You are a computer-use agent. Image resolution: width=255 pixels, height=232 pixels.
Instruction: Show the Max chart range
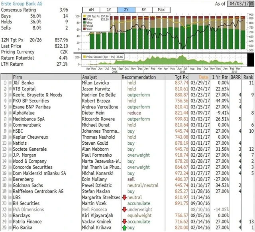coord(161,10)
